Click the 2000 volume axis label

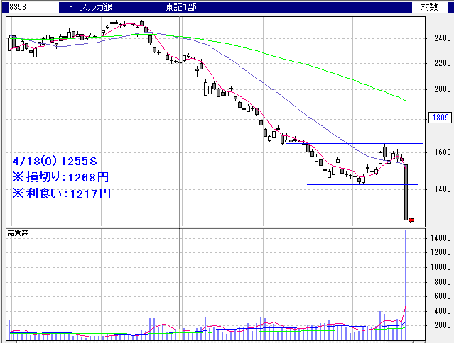coord(441,325)
